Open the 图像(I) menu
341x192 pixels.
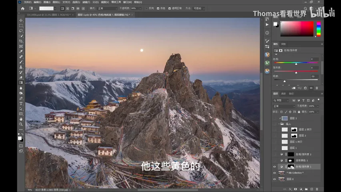click(x=47, y=2)
